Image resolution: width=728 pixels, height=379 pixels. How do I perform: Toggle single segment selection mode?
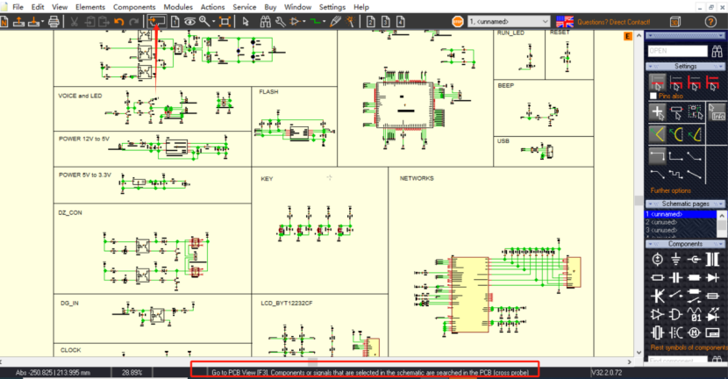pos(658,82)
